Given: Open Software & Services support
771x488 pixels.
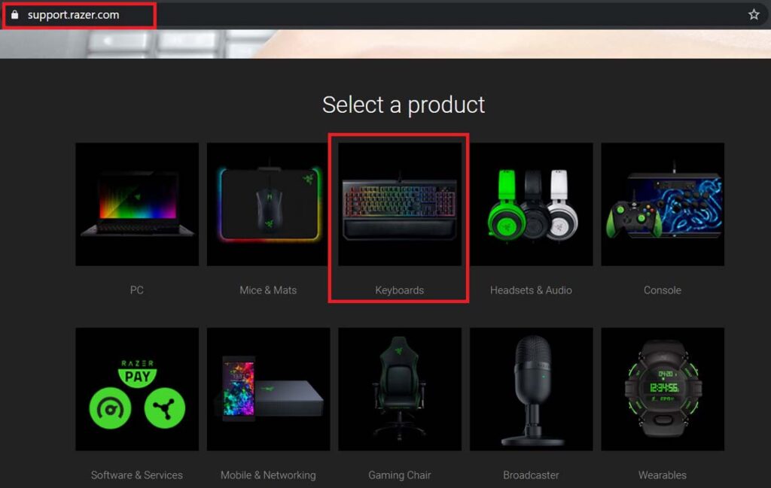Looking at the screenshot, I should point(136,389).
